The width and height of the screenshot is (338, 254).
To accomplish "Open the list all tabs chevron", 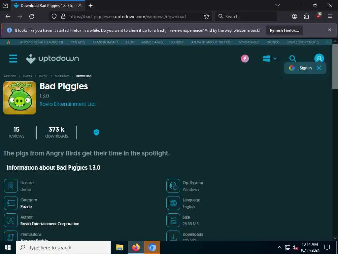I will 278,5.
